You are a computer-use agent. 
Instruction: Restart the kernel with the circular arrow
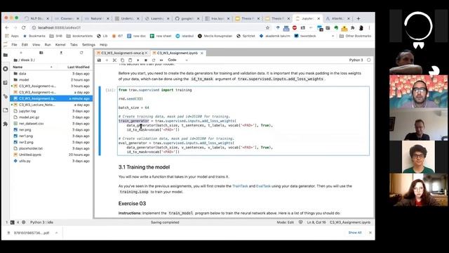pyautogui.click(x=154, y=60)
